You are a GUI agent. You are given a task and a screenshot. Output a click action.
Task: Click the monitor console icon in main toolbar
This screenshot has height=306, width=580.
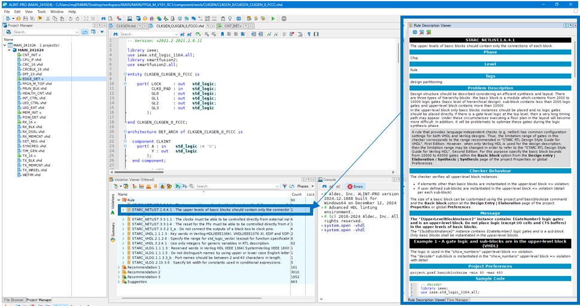coord(129,19)
